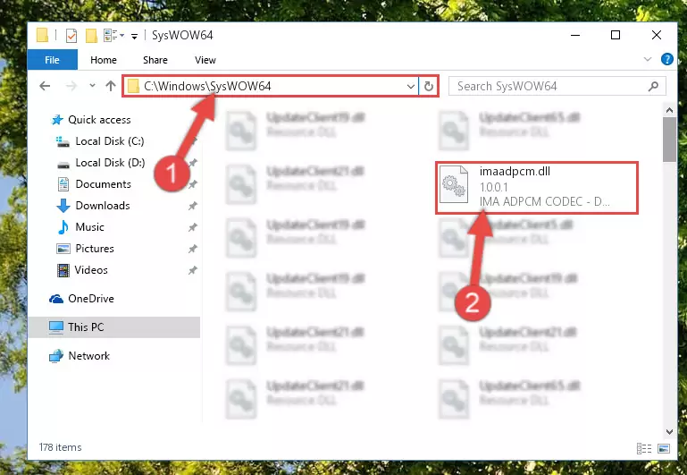The height and width of the screenshot is (475, 687).
Task: Click the scroll up arrow of the file list
Action: [x=669, y=110]
